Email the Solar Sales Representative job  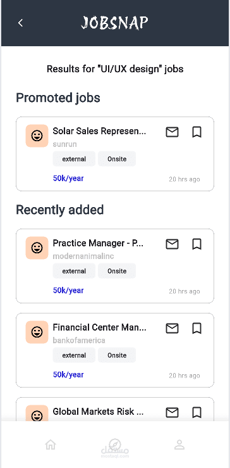tap(172, 132)
